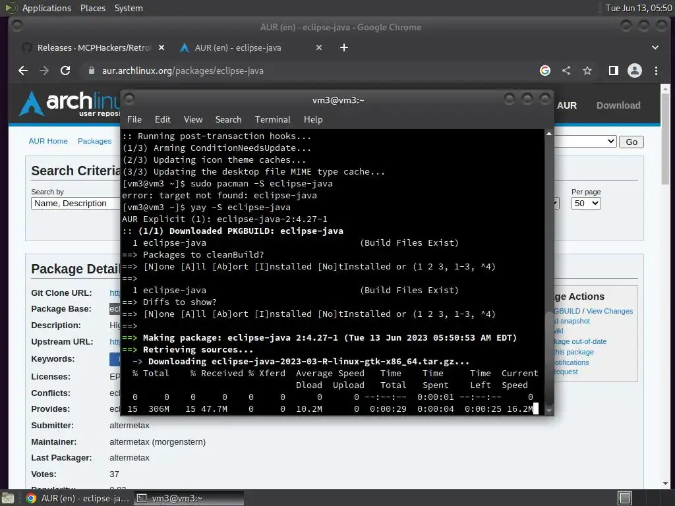This screenshot has width=675, height=506.
Task: Open terminal Edit menu
Action: (162, 120)
